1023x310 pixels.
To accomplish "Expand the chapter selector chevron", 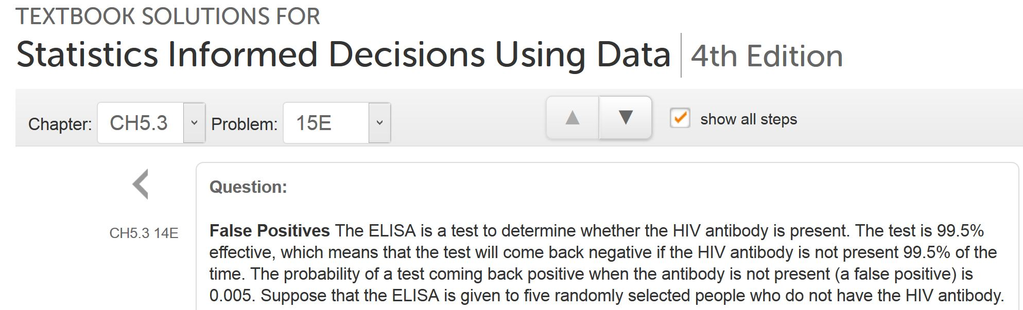I will point(194,122).
